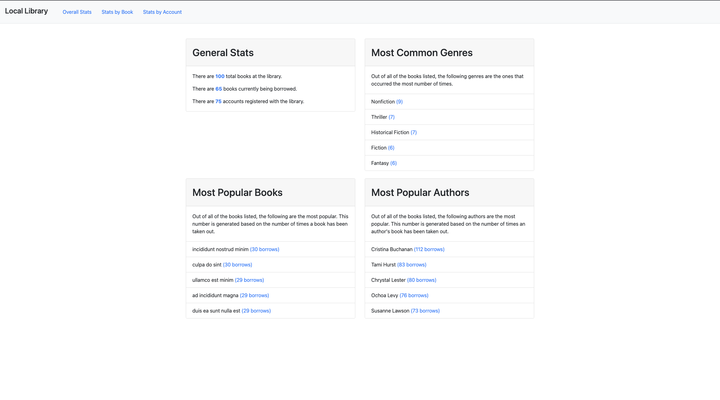Viewport: 720px width, 400px height.
Task: Open the Nonfiction genre count link
Action: (x=399, y=102)
